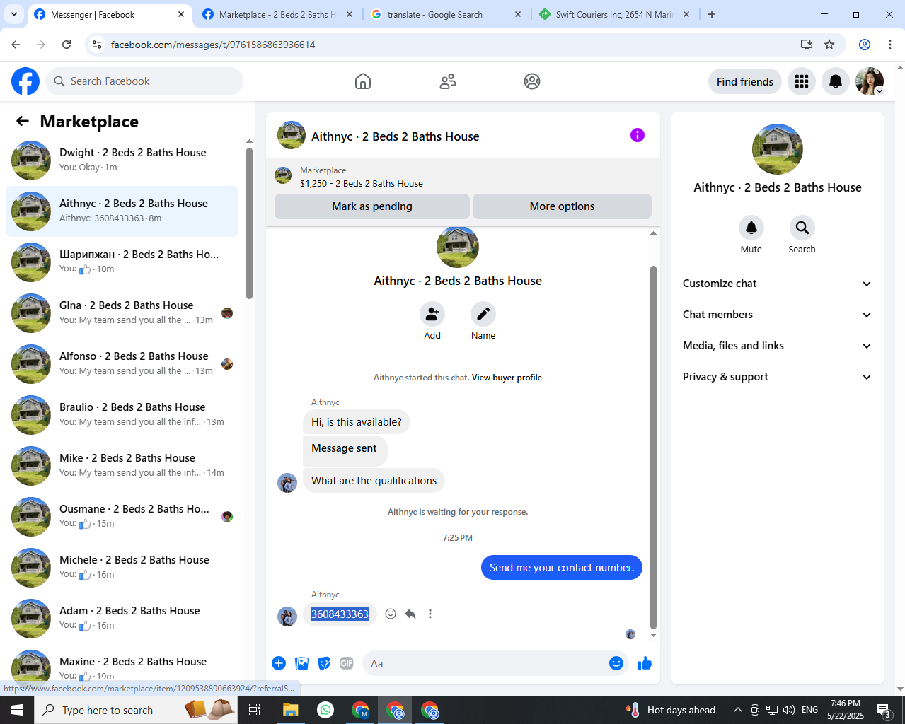Open Windows Start menu
Screen dimensions: 905x724
(17, 710)
